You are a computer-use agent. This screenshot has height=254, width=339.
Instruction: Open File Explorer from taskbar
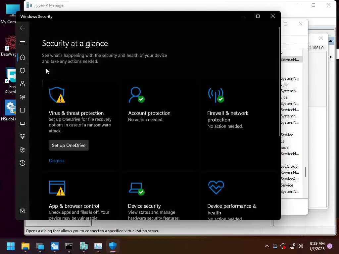click(x=25, y=246)
